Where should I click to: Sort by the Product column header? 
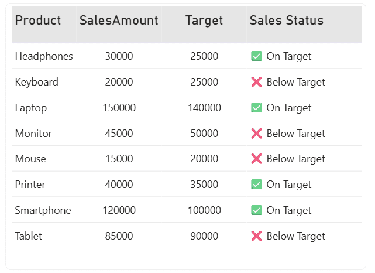coord(38,21)
